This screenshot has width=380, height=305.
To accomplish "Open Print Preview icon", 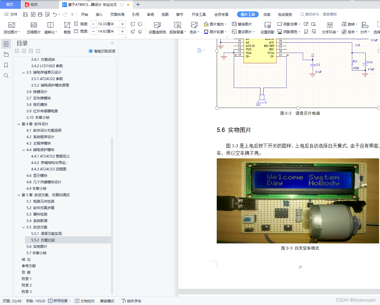I will pyautogui.click(x=47, y=14).
